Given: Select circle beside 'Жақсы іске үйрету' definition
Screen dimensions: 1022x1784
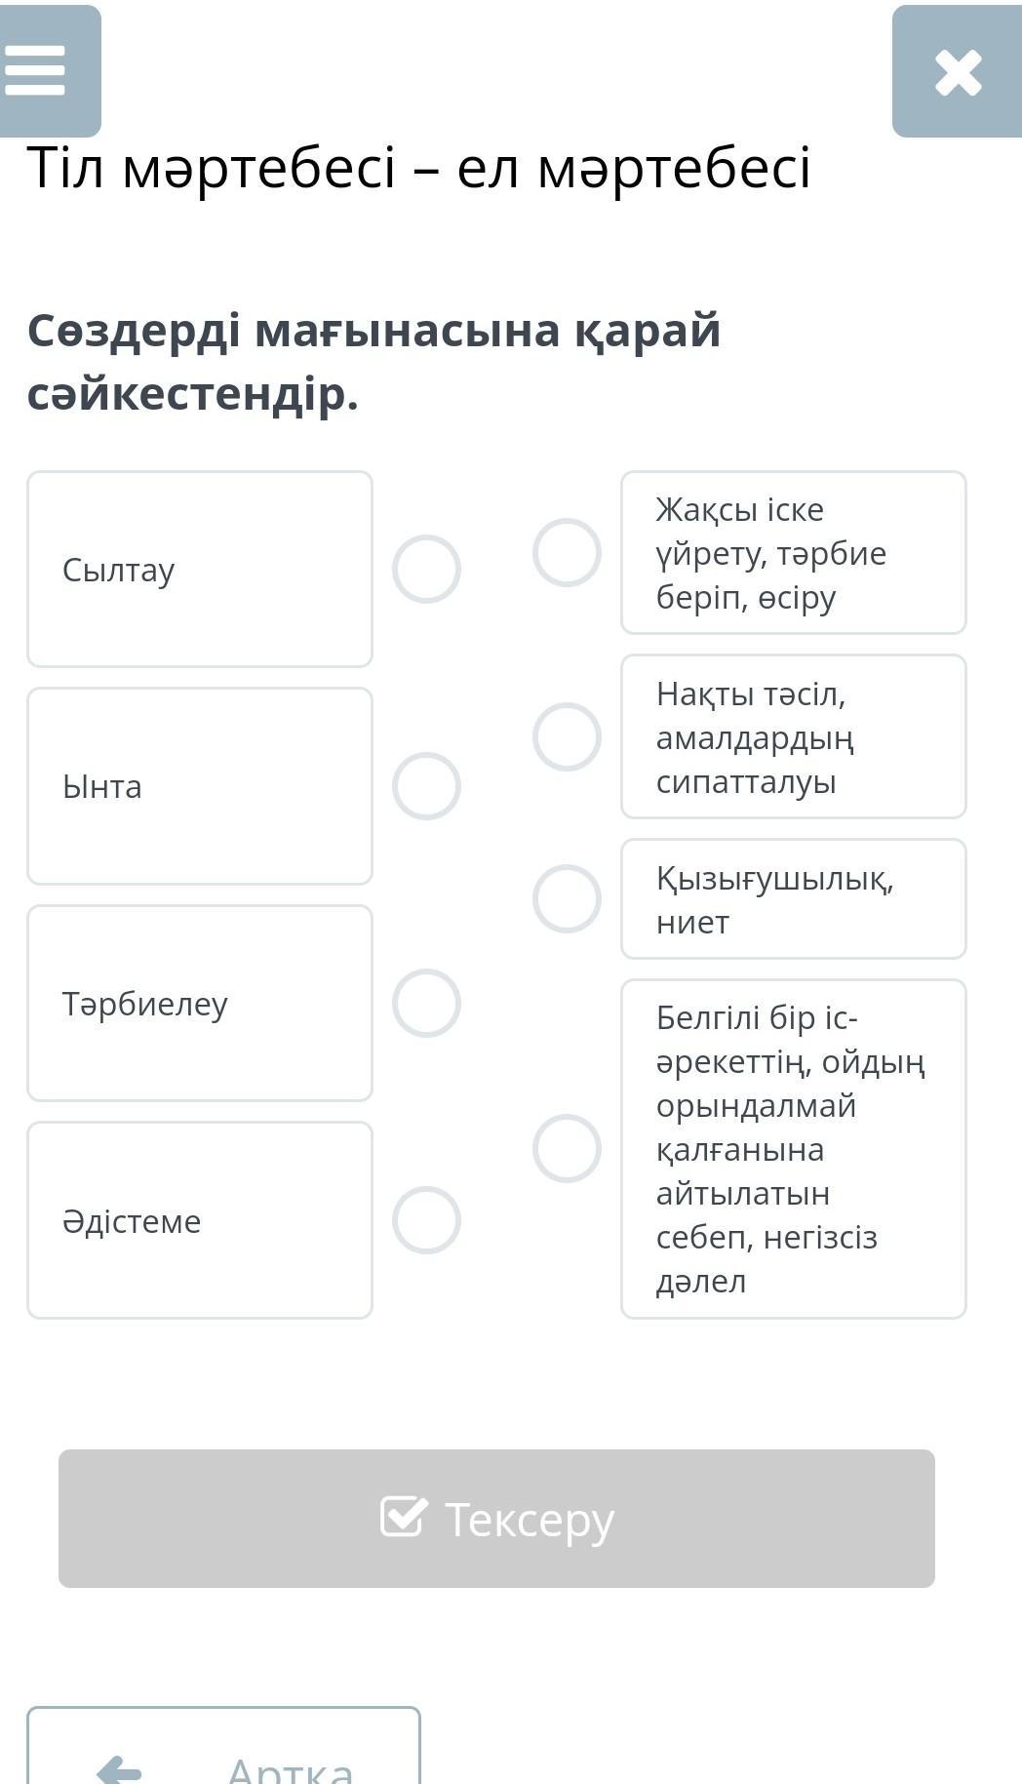Looking at the screenshot, I should (567, 553).
